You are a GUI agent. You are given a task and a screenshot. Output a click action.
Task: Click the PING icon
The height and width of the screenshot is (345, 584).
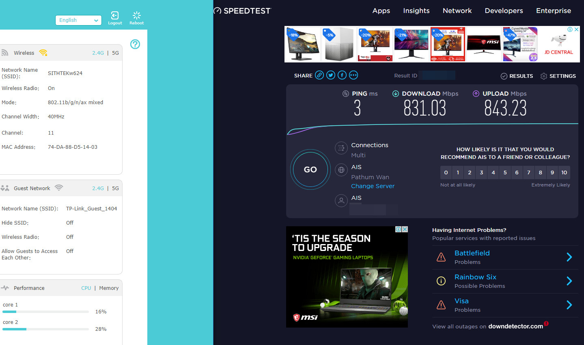[x=346, y=94]
